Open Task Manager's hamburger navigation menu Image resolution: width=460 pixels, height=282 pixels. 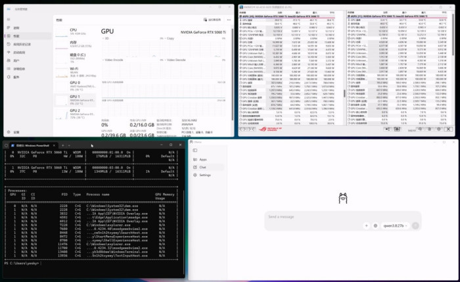[x=9, y=19]
